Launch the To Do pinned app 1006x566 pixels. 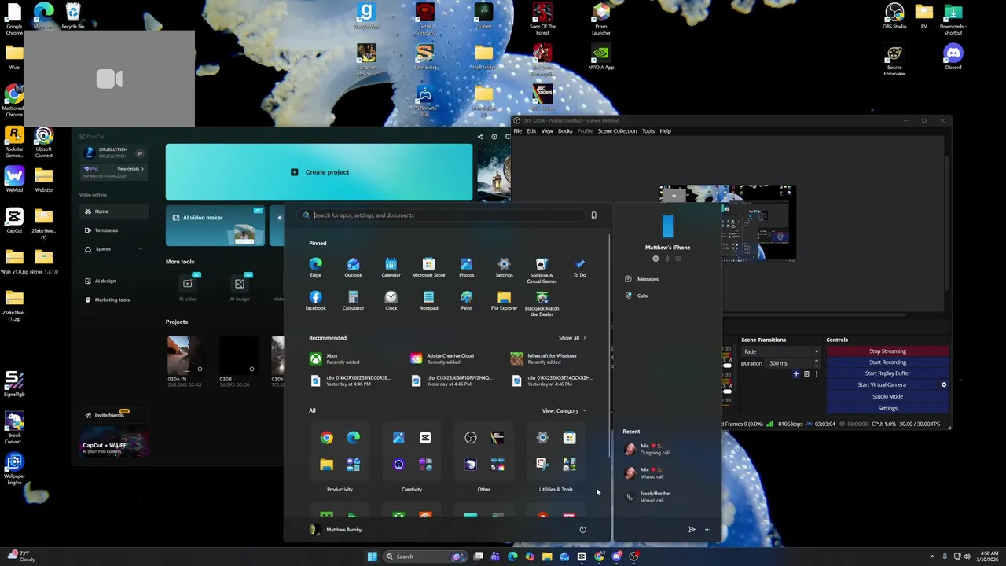pyautogui.click(x=579, y=267)
